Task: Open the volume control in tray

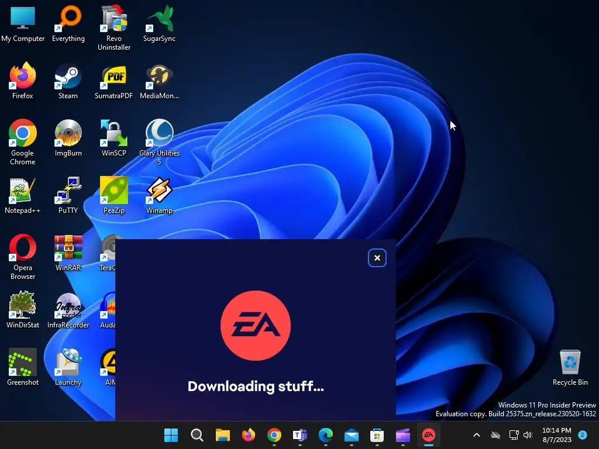Action: point(528,435)
